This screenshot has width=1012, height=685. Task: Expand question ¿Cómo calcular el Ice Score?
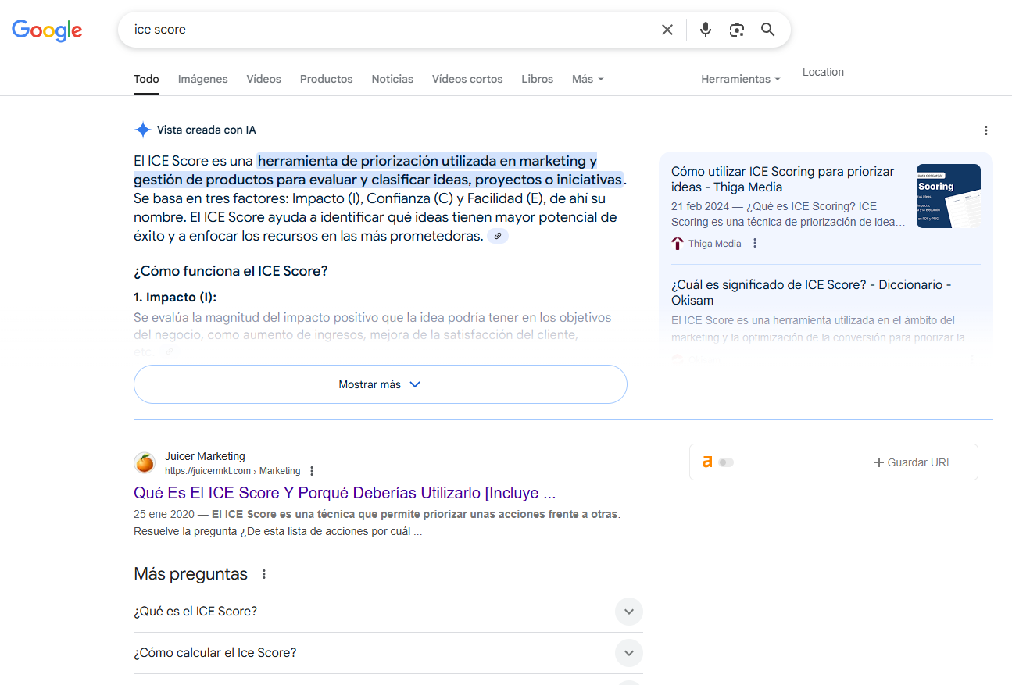[x=388, y=653]
